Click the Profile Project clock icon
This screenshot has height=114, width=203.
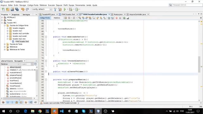tap(77, 9)
